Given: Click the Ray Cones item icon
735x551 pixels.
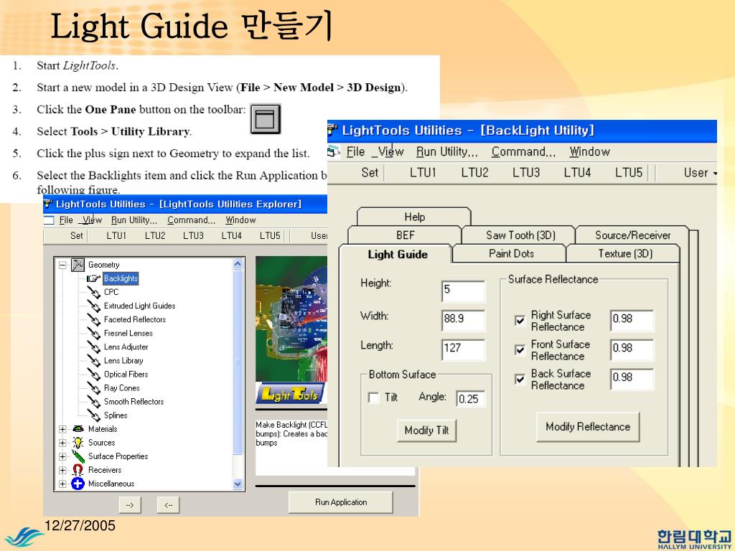Looking at the screenshot, I should click(94, 388).
